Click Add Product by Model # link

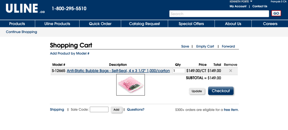[x=69, y=53]
